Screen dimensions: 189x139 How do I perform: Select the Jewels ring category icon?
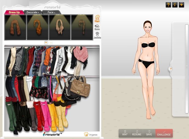point(97,35)
